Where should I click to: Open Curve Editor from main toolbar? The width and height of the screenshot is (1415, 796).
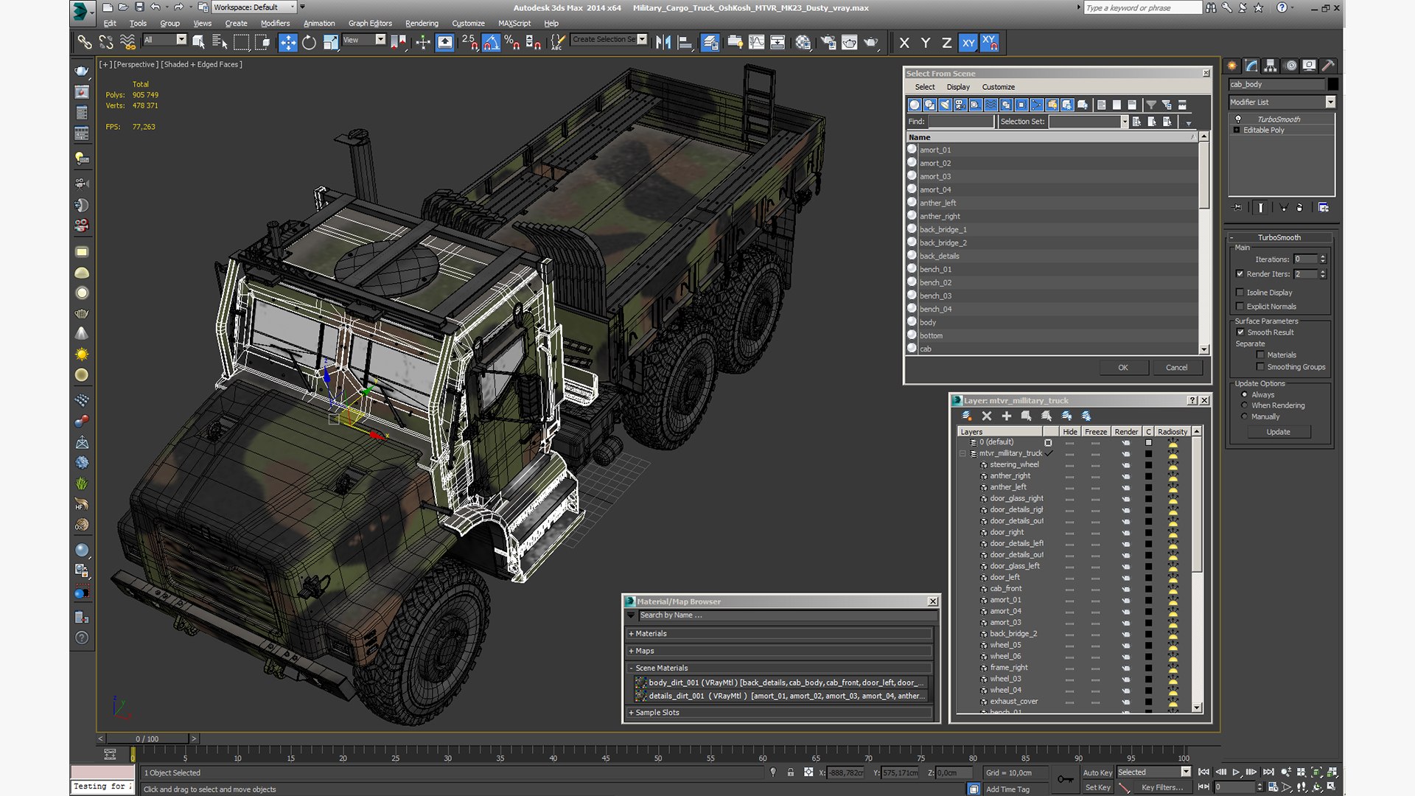click(756, 43)
